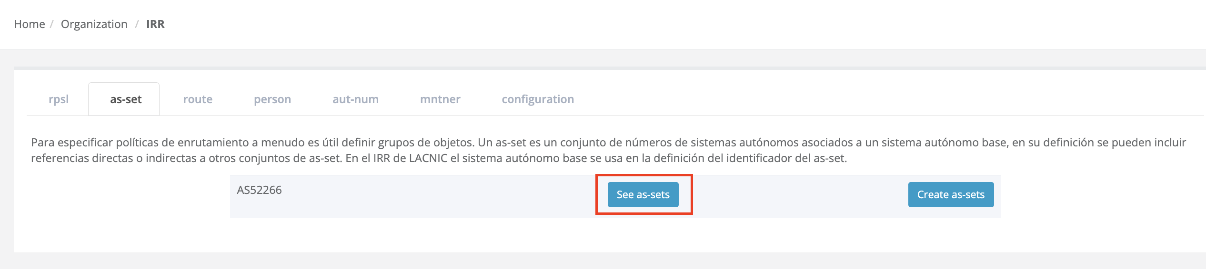
Task: Switch to the person tab
Action: point(272,99)
